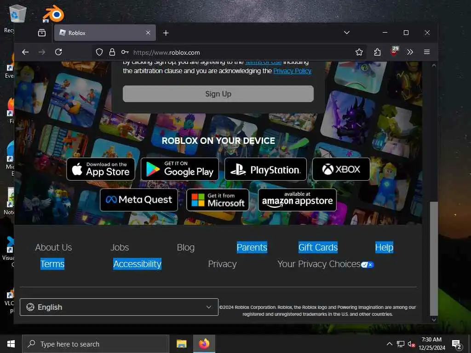
Task: Open the Gift Cards footer link
Action: (318, 247)
